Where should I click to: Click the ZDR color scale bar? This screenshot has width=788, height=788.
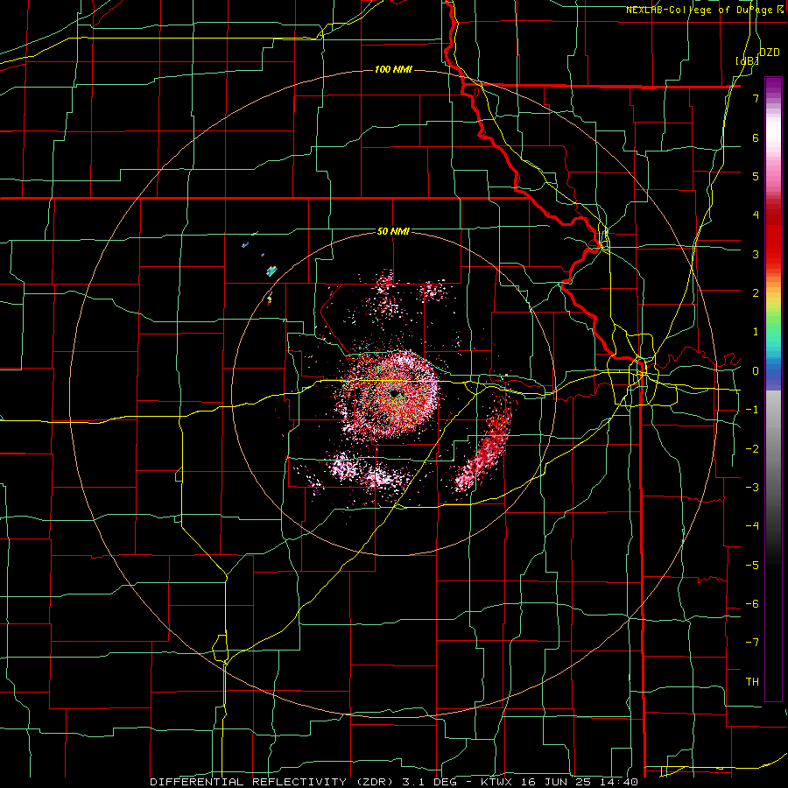(x=773, y=390)
